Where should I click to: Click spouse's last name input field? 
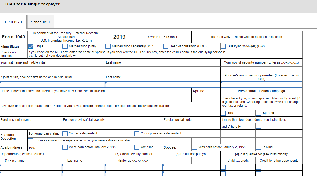[163, 84]
